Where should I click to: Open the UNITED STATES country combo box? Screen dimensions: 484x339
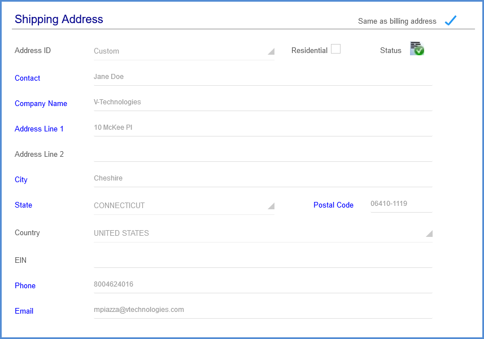click(263, 234)
